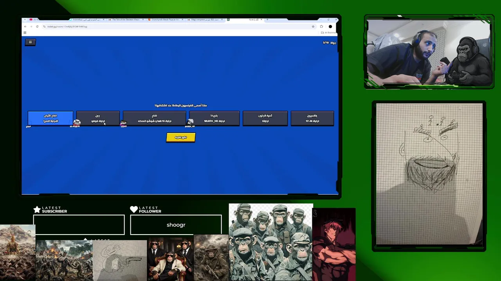Click the round counter 2/10 text
501x281 pixels.
coord(329,43)
